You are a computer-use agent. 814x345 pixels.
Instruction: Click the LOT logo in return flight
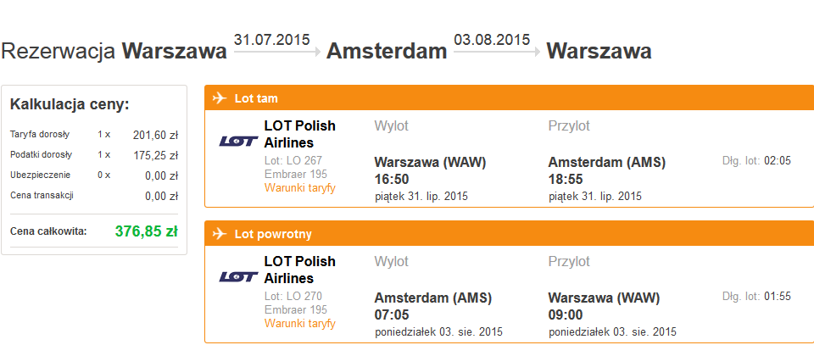pos(239,277)
